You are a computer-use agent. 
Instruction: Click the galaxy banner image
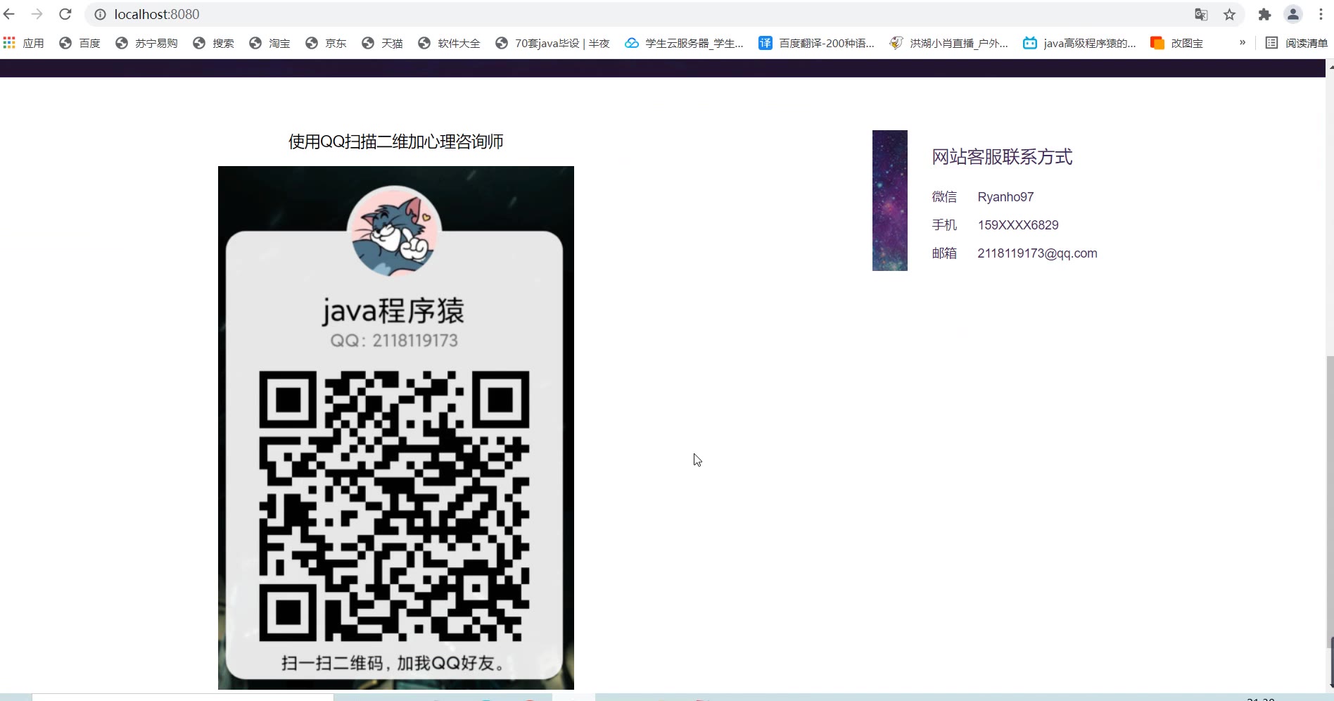[x=890, y=201]
